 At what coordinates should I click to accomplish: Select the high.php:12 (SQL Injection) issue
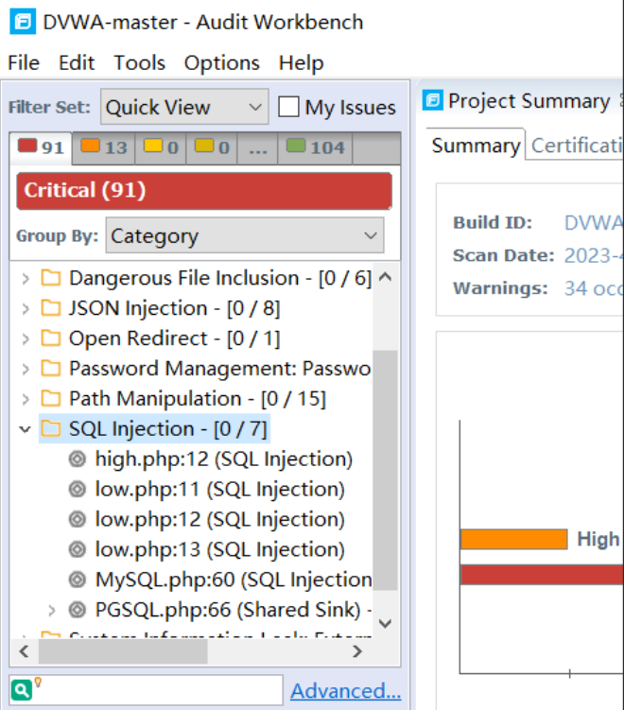pyautogui.click(x=224, y=459)
